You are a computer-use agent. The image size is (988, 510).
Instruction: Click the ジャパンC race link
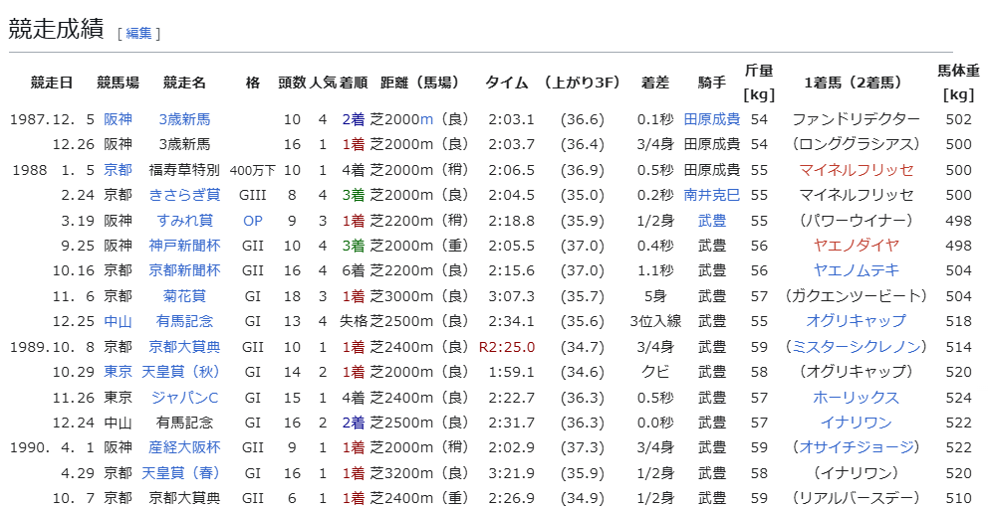(x=184, y=398)
